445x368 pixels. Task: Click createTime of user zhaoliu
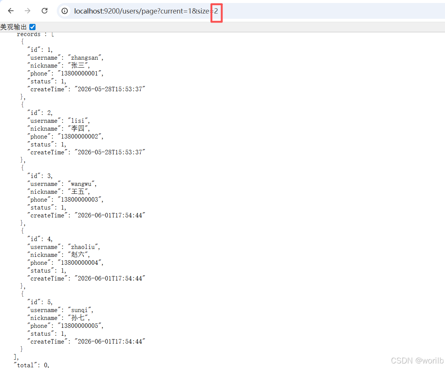86,278
